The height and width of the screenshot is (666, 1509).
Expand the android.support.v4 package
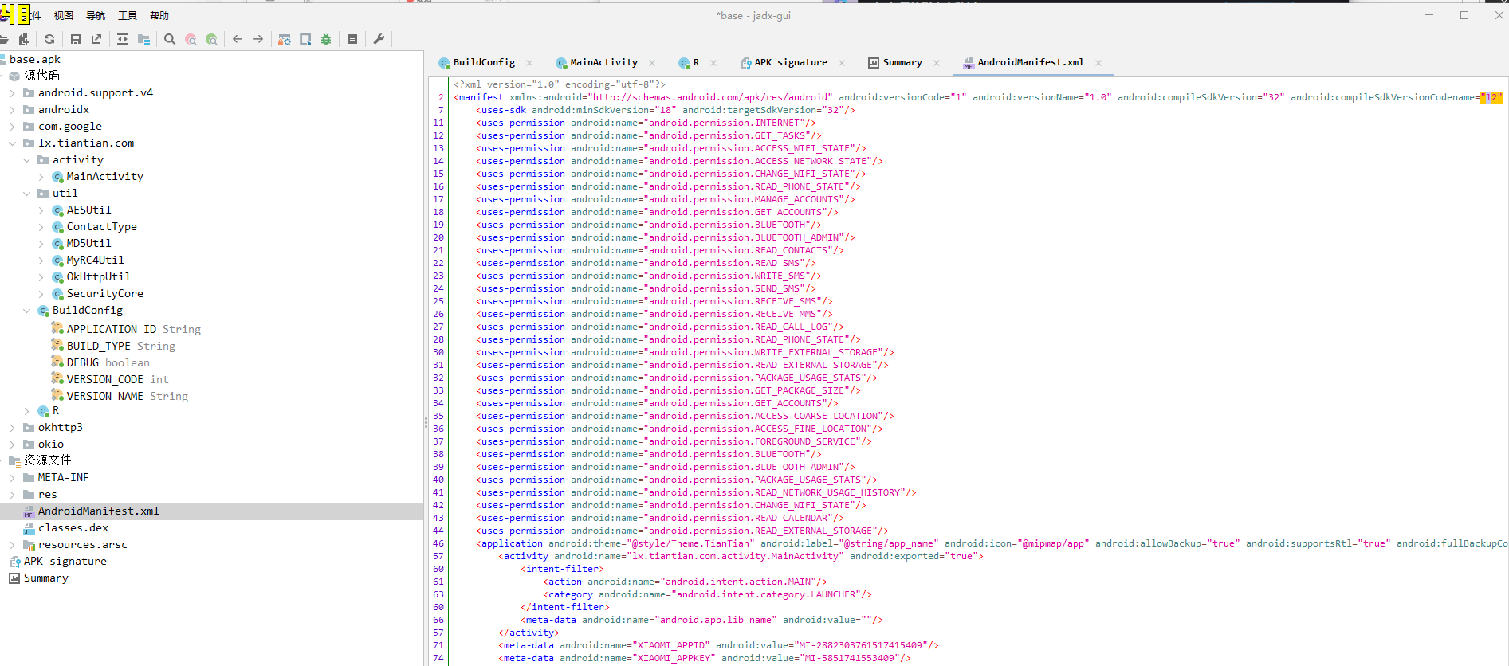tap(12, 93)
